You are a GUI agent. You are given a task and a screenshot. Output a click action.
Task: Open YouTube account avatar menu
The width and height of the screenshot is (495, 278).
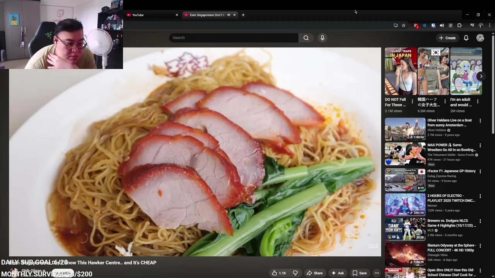click(480, 38)
